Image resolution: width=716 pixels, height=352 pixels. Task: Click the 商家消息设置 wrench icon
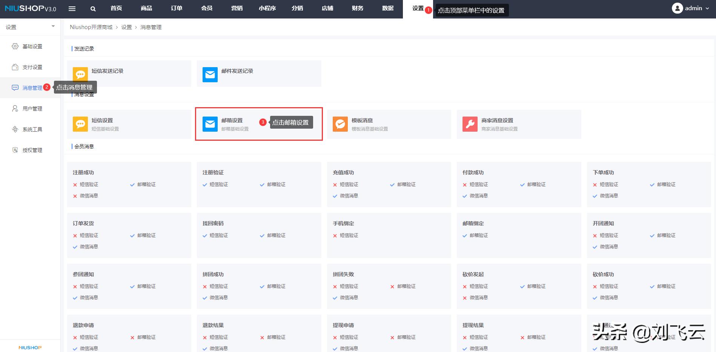470,123
